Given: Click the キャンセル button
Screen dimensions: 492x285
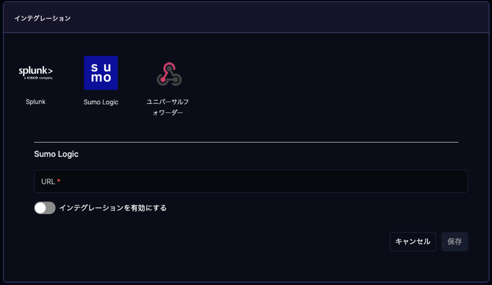Looking at the screenshot, I should (413, 241).
